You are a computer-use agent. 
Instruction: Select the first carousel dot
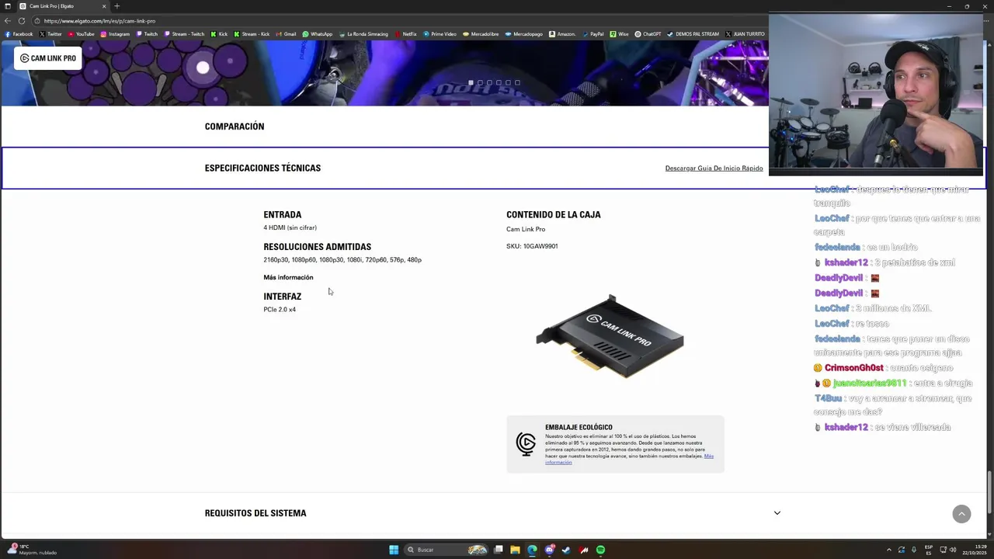pos(471,82)
